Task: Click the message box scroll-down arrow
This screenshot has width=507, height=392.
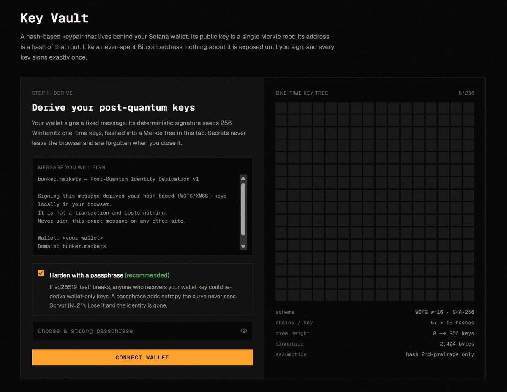Action: coord(243,246)
